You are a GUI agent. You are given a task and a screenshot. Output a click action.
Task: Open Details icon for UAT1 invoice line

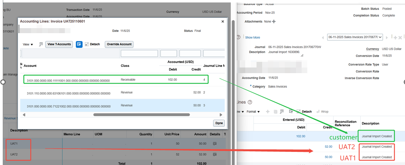coord(215,144)
